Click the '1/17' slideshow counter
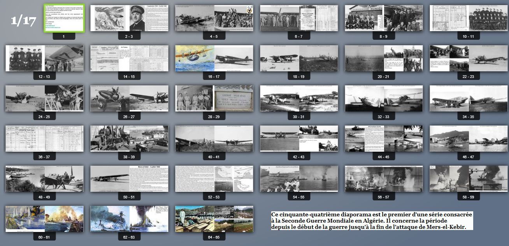The height and width of the screenshot is (246, 509). 23,21
